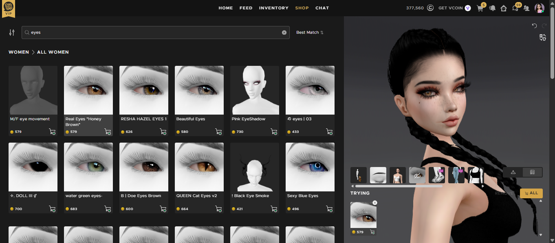Open the Best Match sort dropdown
The width and height of the screenshot is (555, 243).
[310, 33]
